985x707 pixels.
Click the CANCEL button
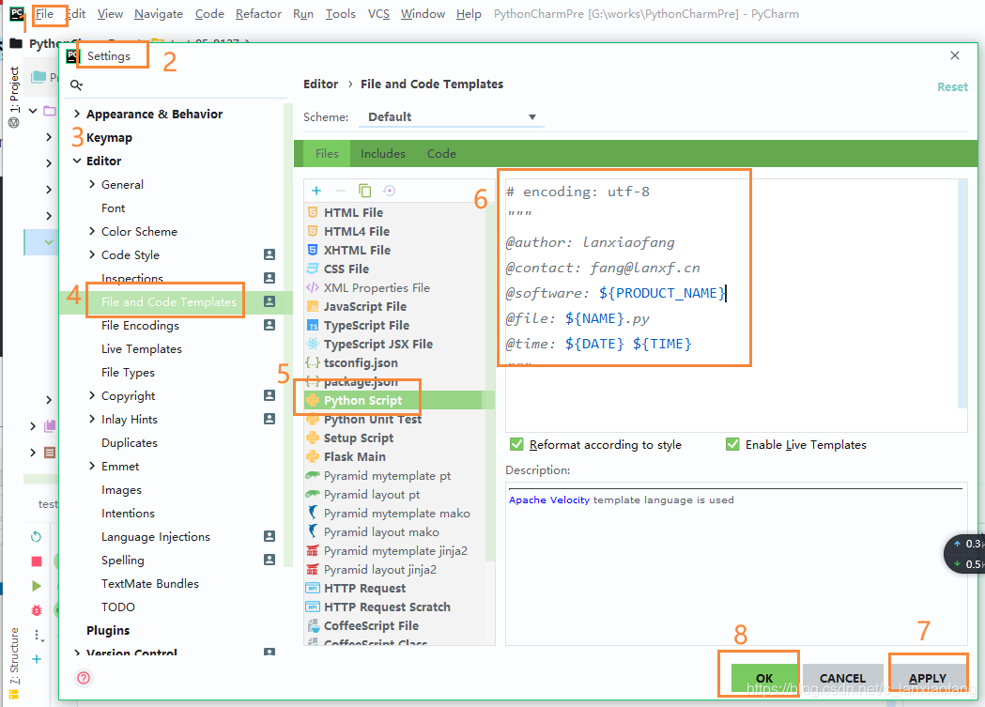(x=842, y=678)
